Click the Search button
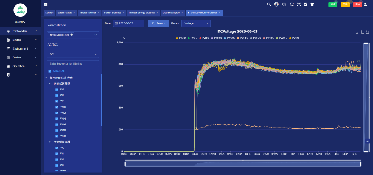 pos(158,23)
